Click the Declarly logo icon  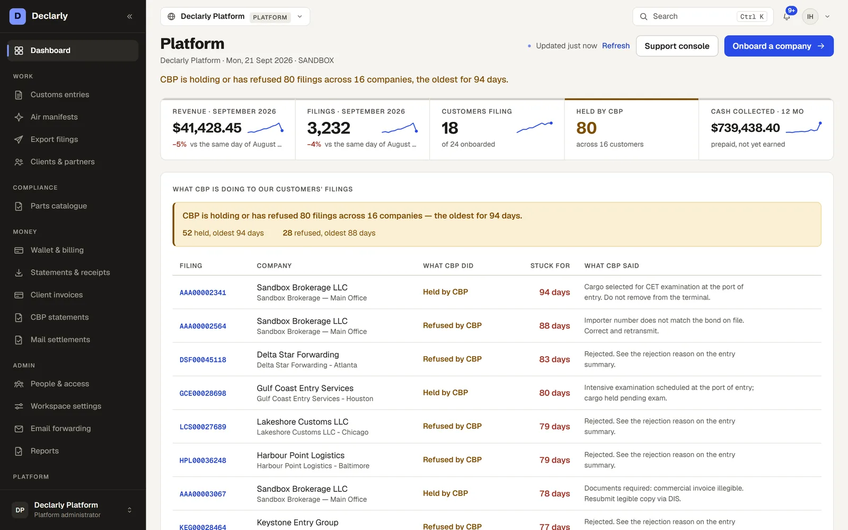(x=17, y=16)
